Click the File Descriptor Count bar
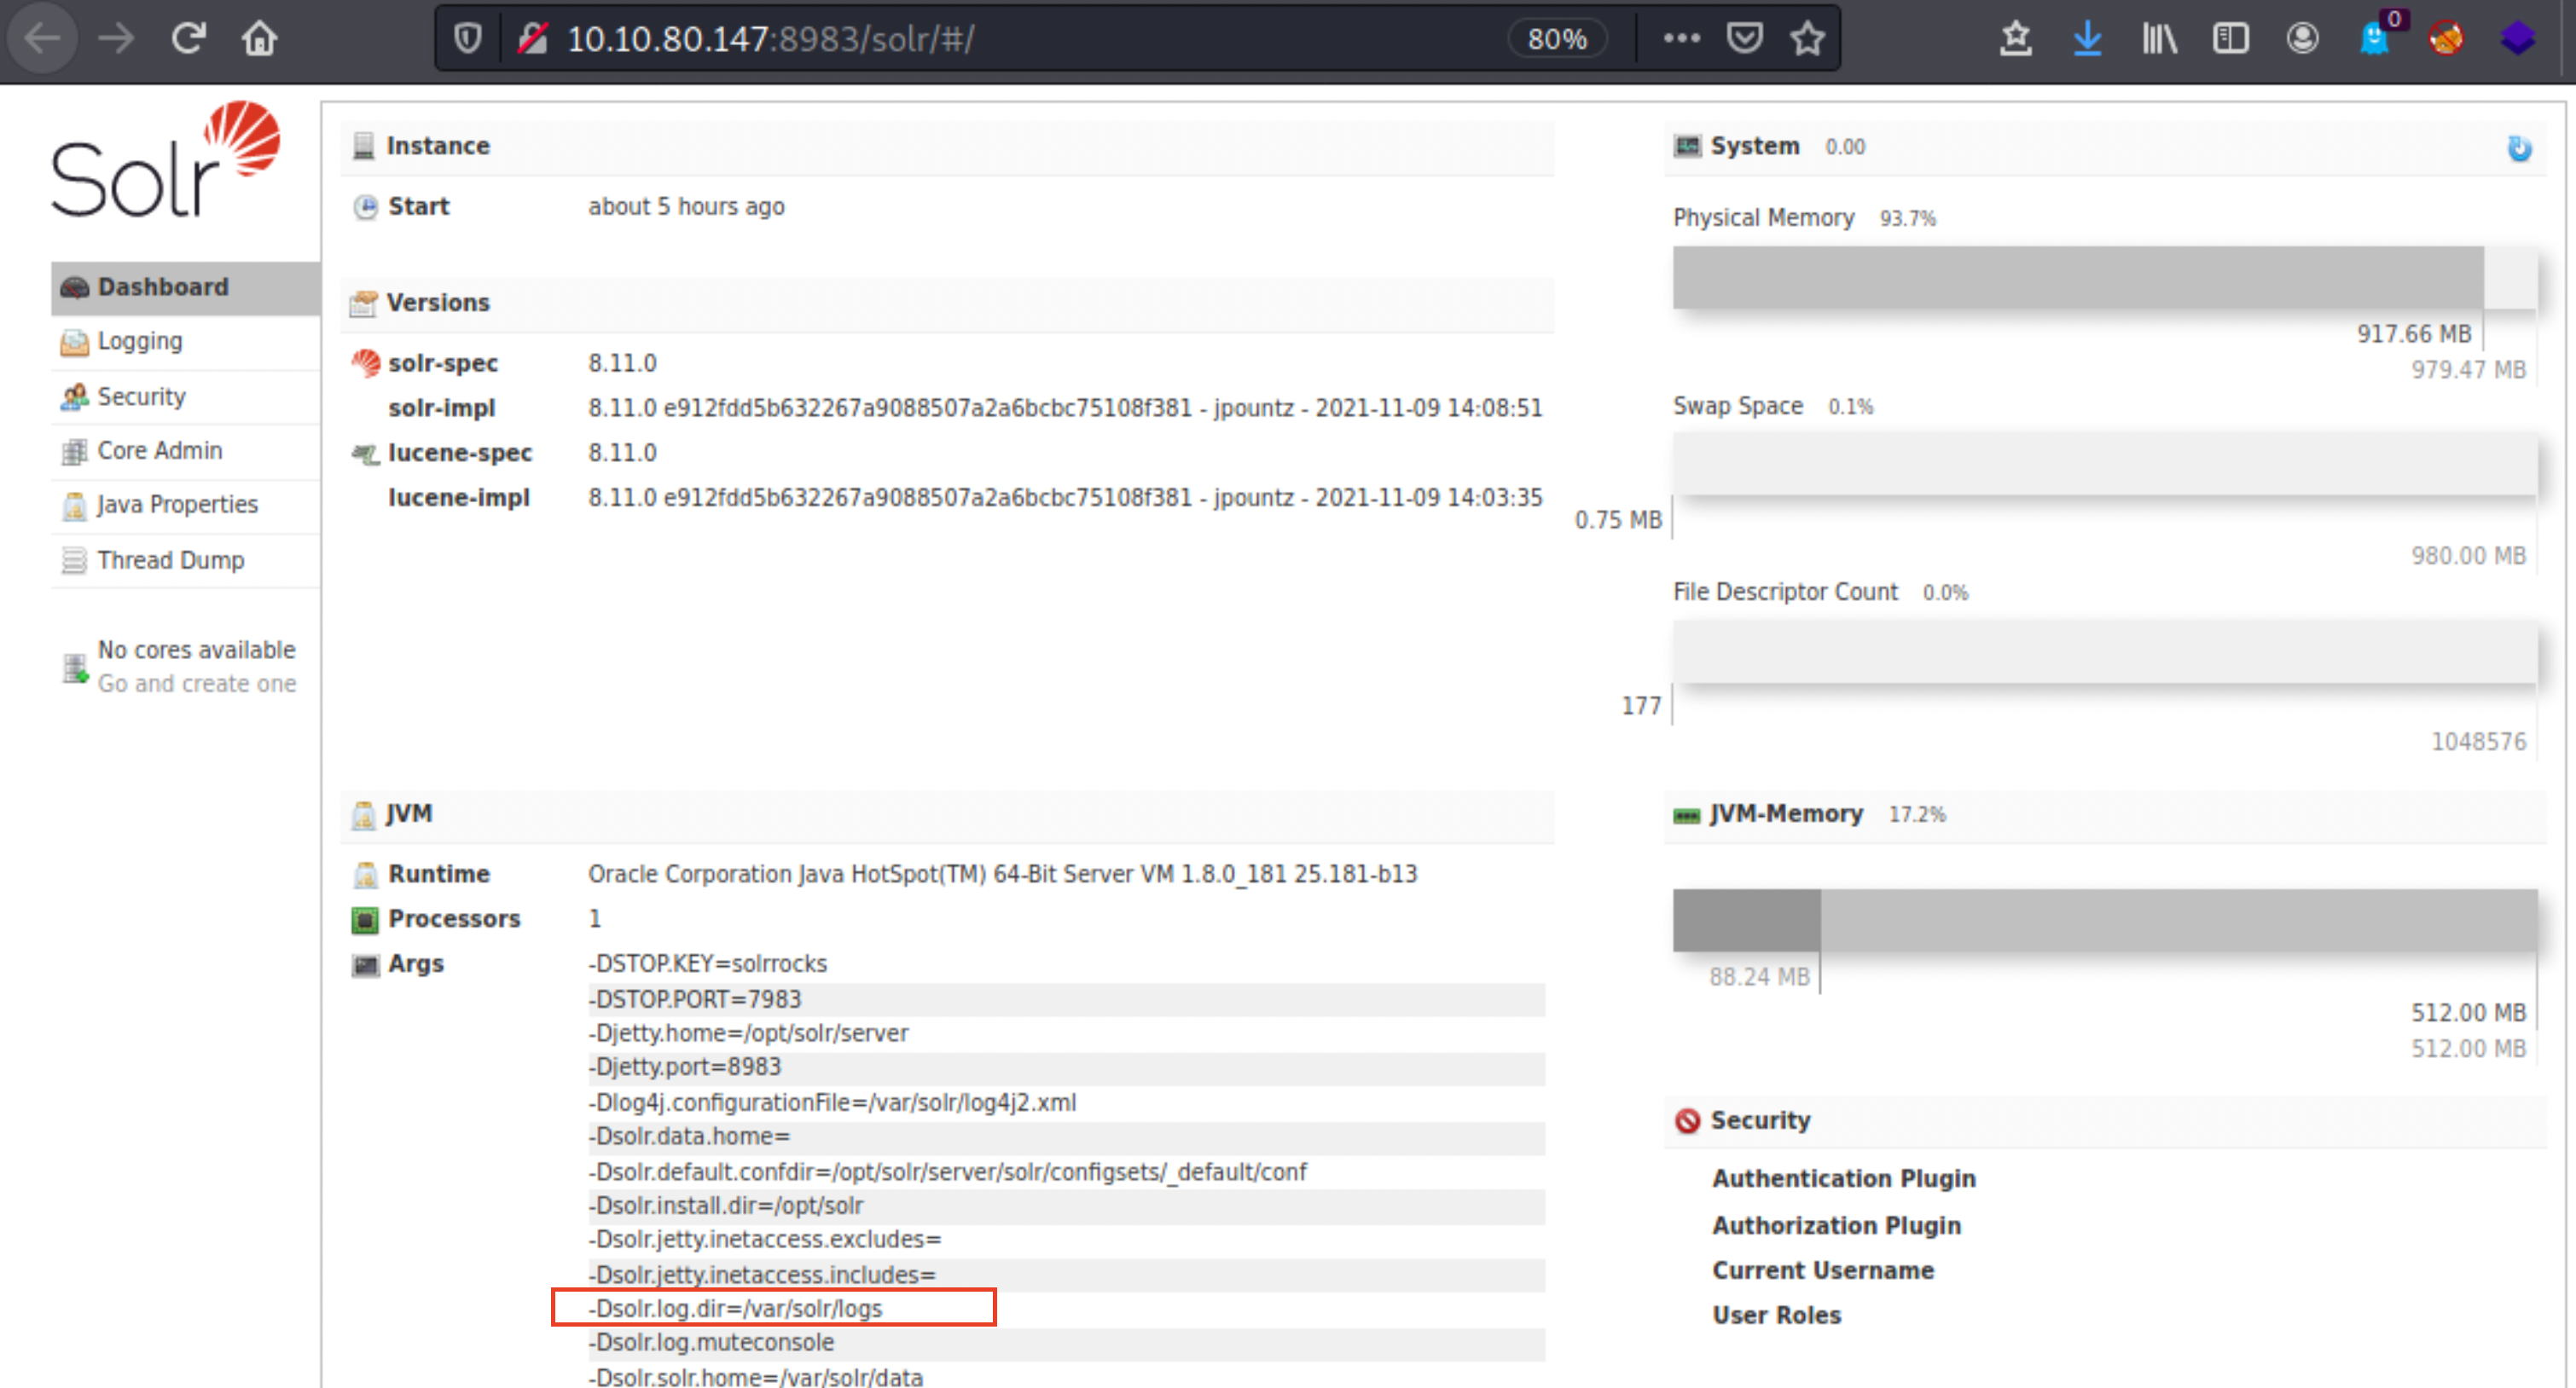Viewport: 2576px width, 1388px height. [2105, 651]
